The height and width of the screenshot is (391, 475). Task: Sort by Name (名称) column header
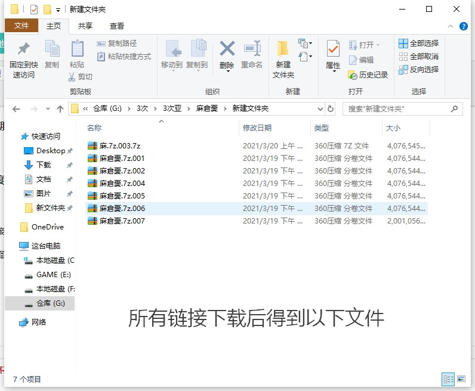(94, 128)
